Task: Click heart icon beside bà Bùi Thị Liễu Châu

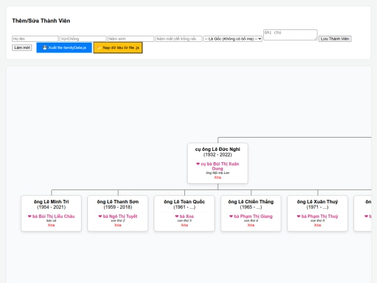Action: pyautogui.click(x=29, y=217)
